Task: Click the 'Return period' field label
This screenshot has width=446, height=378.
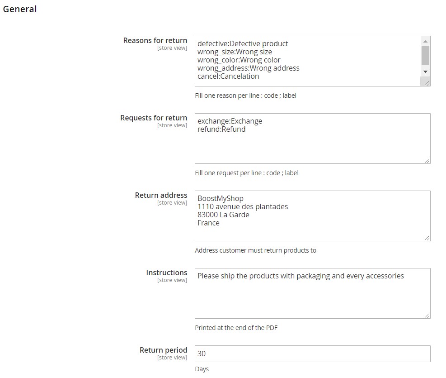Action: pos(163,350)
